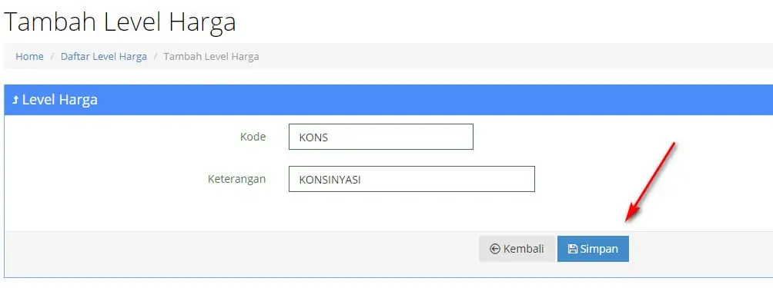
Task: Click the red annotation arrow pointing to Simpan
Action: [651, 182]
